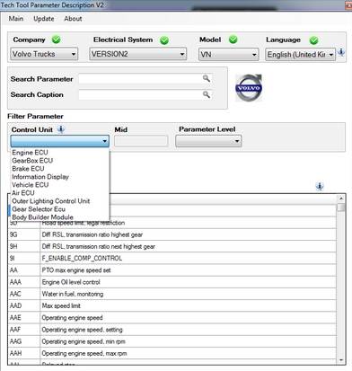Select Information Display from the list
The height and width of the screenshot is (371, 352).
click(60, 177)
